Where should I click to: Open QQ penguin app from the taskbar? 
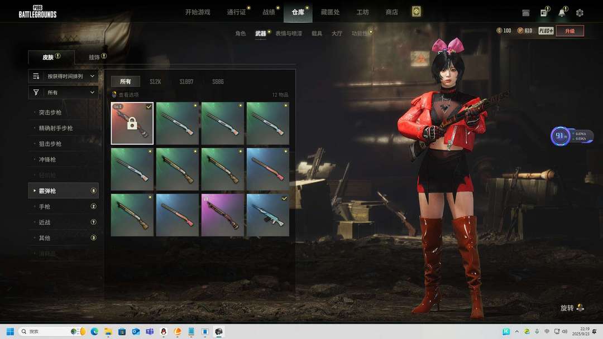(x=164, y=331)
